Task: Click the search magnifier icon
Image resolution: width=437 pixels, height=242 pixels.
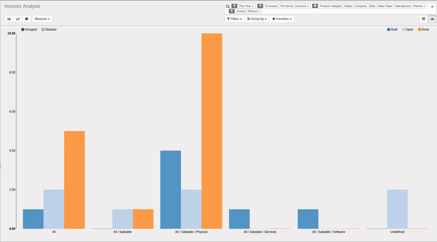Action: pos(228,6)
